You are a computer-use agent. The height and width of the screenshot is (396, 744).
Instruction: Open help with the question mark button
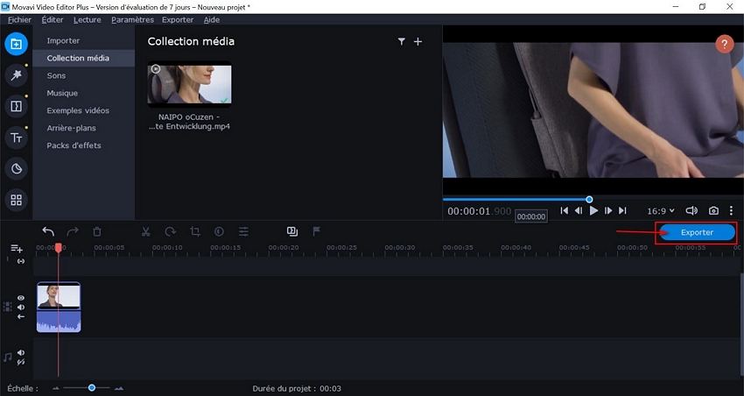[724, 44]
